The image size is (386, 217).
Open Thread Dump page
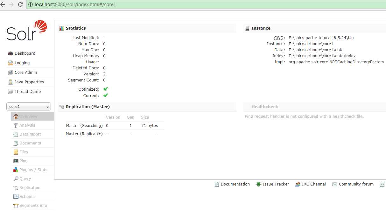tap(30, 92)
